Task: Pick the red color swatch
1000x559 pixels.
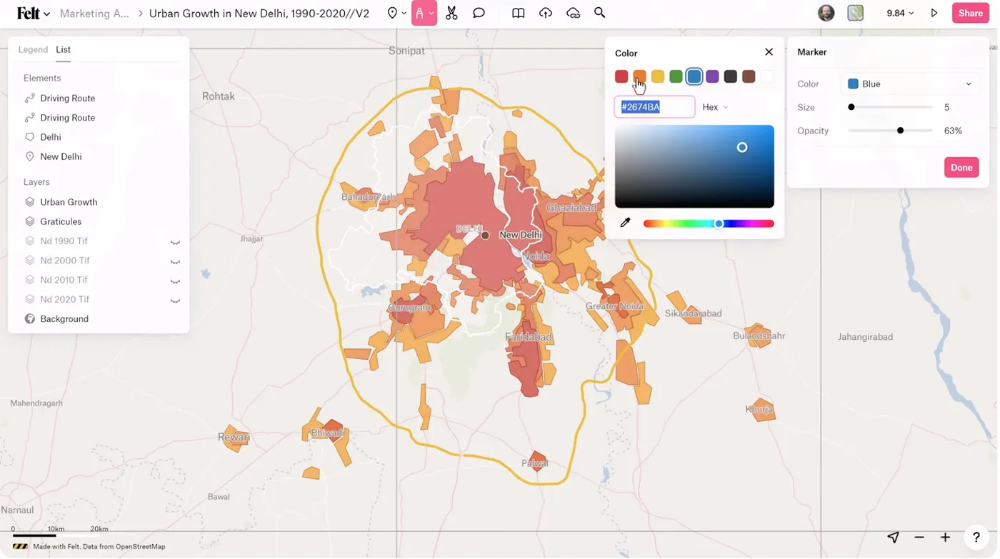Action: pyautogui.click(x=621, y=76)
